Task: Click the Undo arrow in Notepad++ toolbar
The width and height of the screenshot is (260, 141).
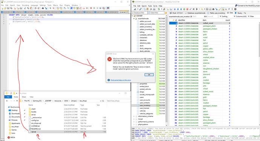Action: (35, 8)
